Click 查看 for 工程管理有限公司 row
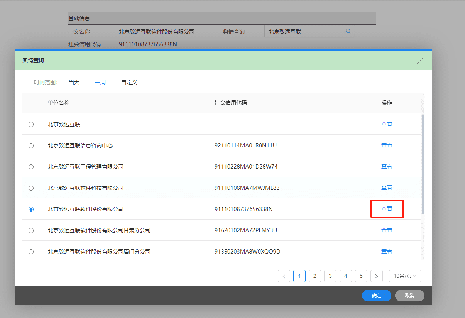 coord(387,166)
